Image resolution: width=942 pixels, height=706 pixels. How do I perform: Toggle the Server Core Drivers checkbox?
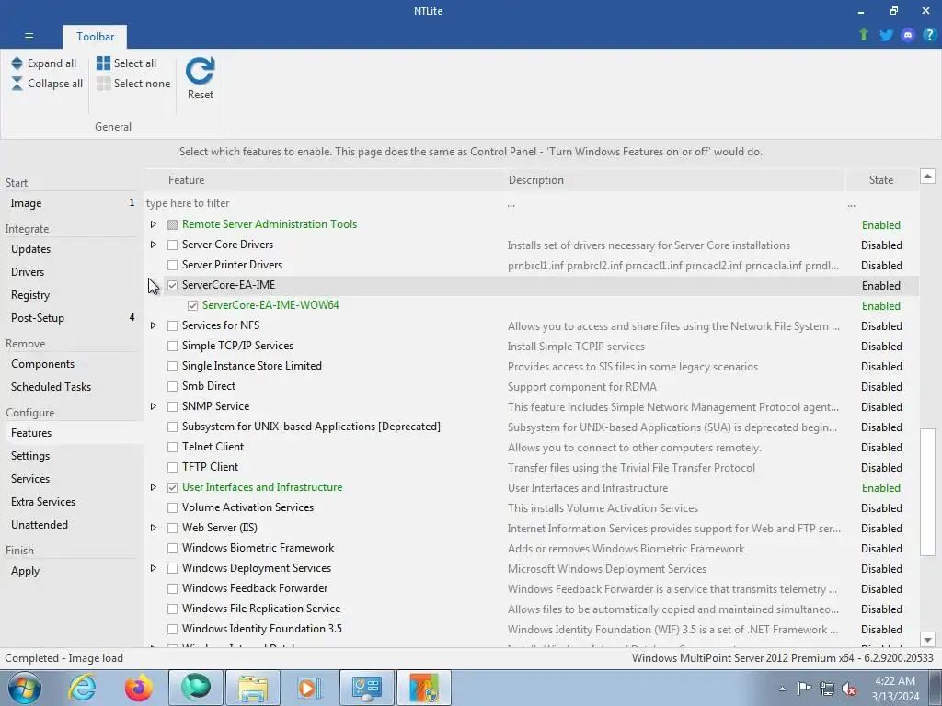click(172, 245)
